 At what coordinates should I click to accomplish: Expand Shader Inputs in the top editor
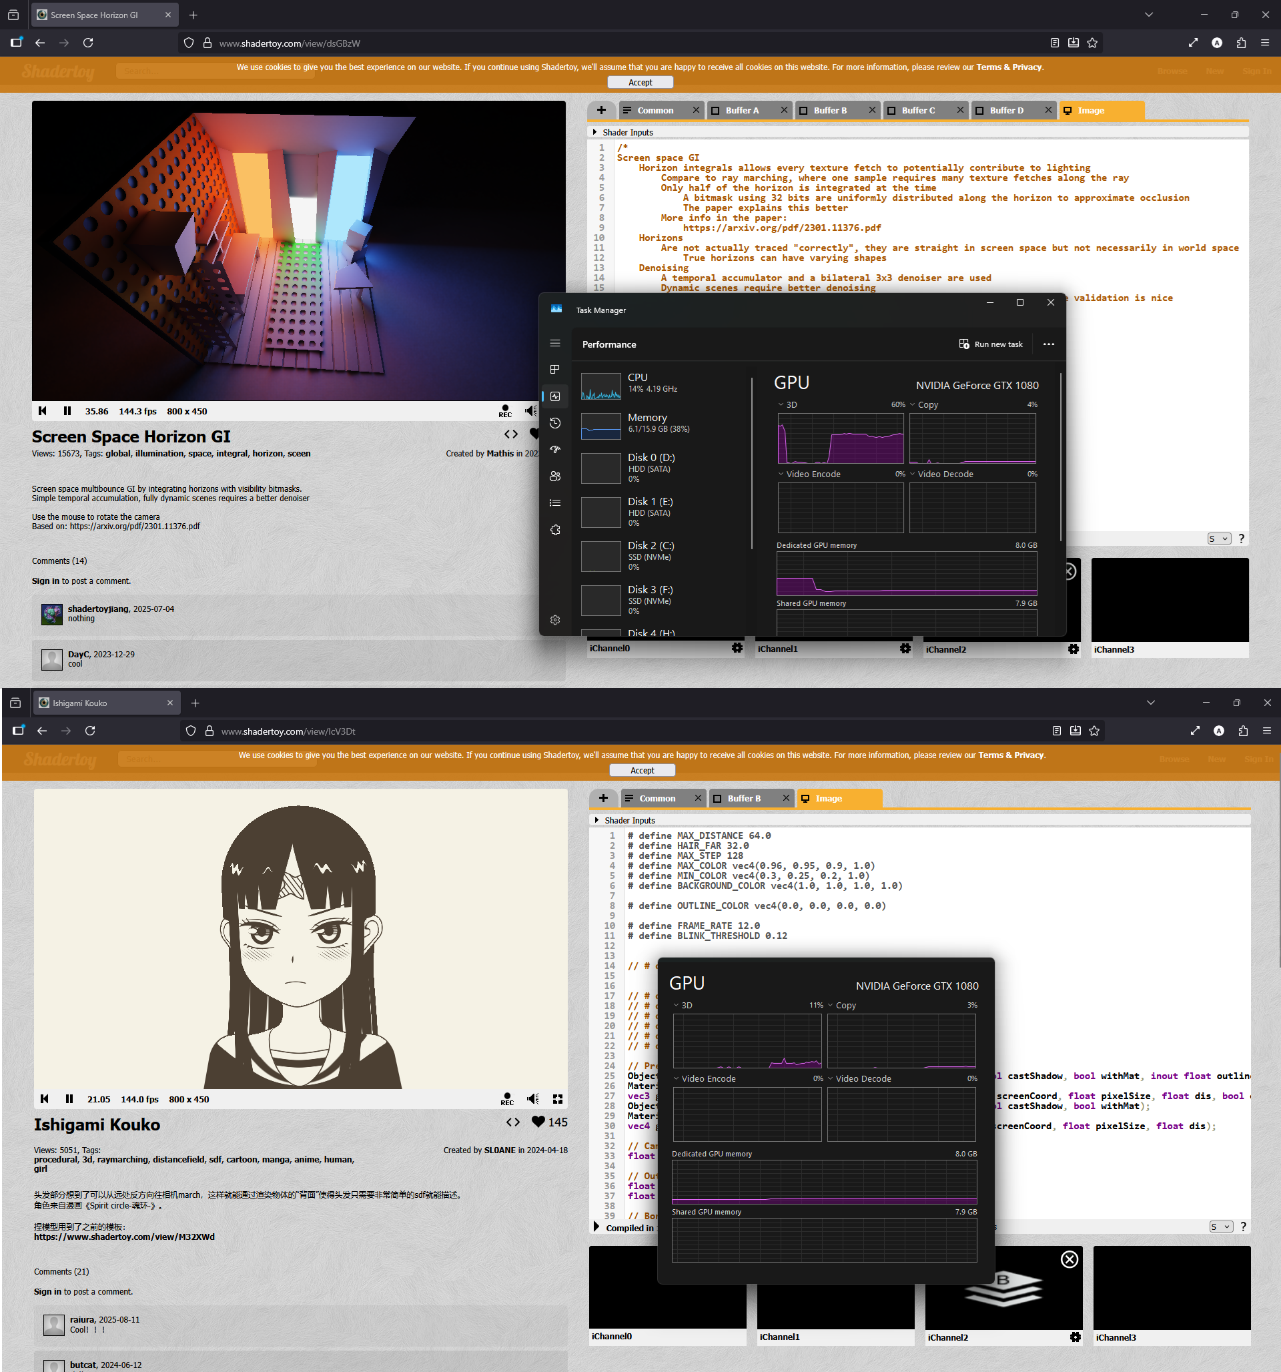[595, 132]
